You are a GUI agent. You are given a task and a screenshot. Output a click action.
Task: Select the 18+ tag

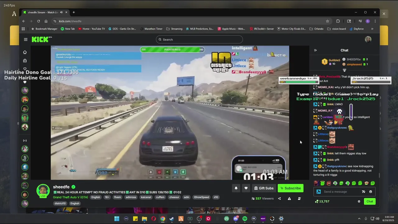107,197
